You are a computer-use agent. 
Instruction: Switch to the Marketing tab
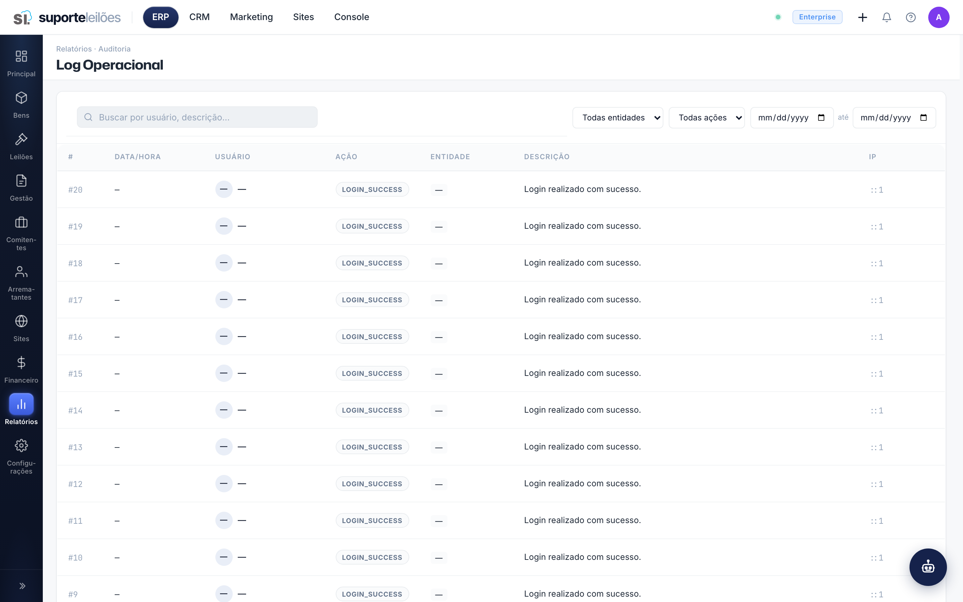coord(251,17)
